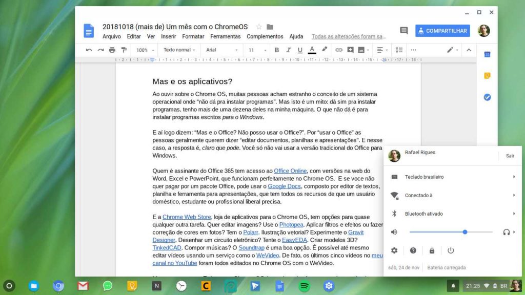The image size is (525, 295).
Task: Launch Gmail from the shelf
Action: point(83,286)
